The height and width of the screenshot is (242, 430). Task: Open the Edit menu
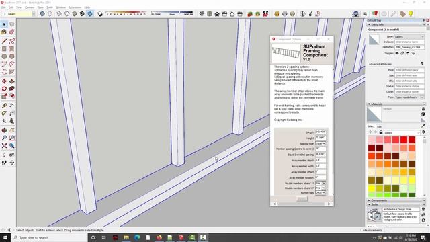click(11, 7)
